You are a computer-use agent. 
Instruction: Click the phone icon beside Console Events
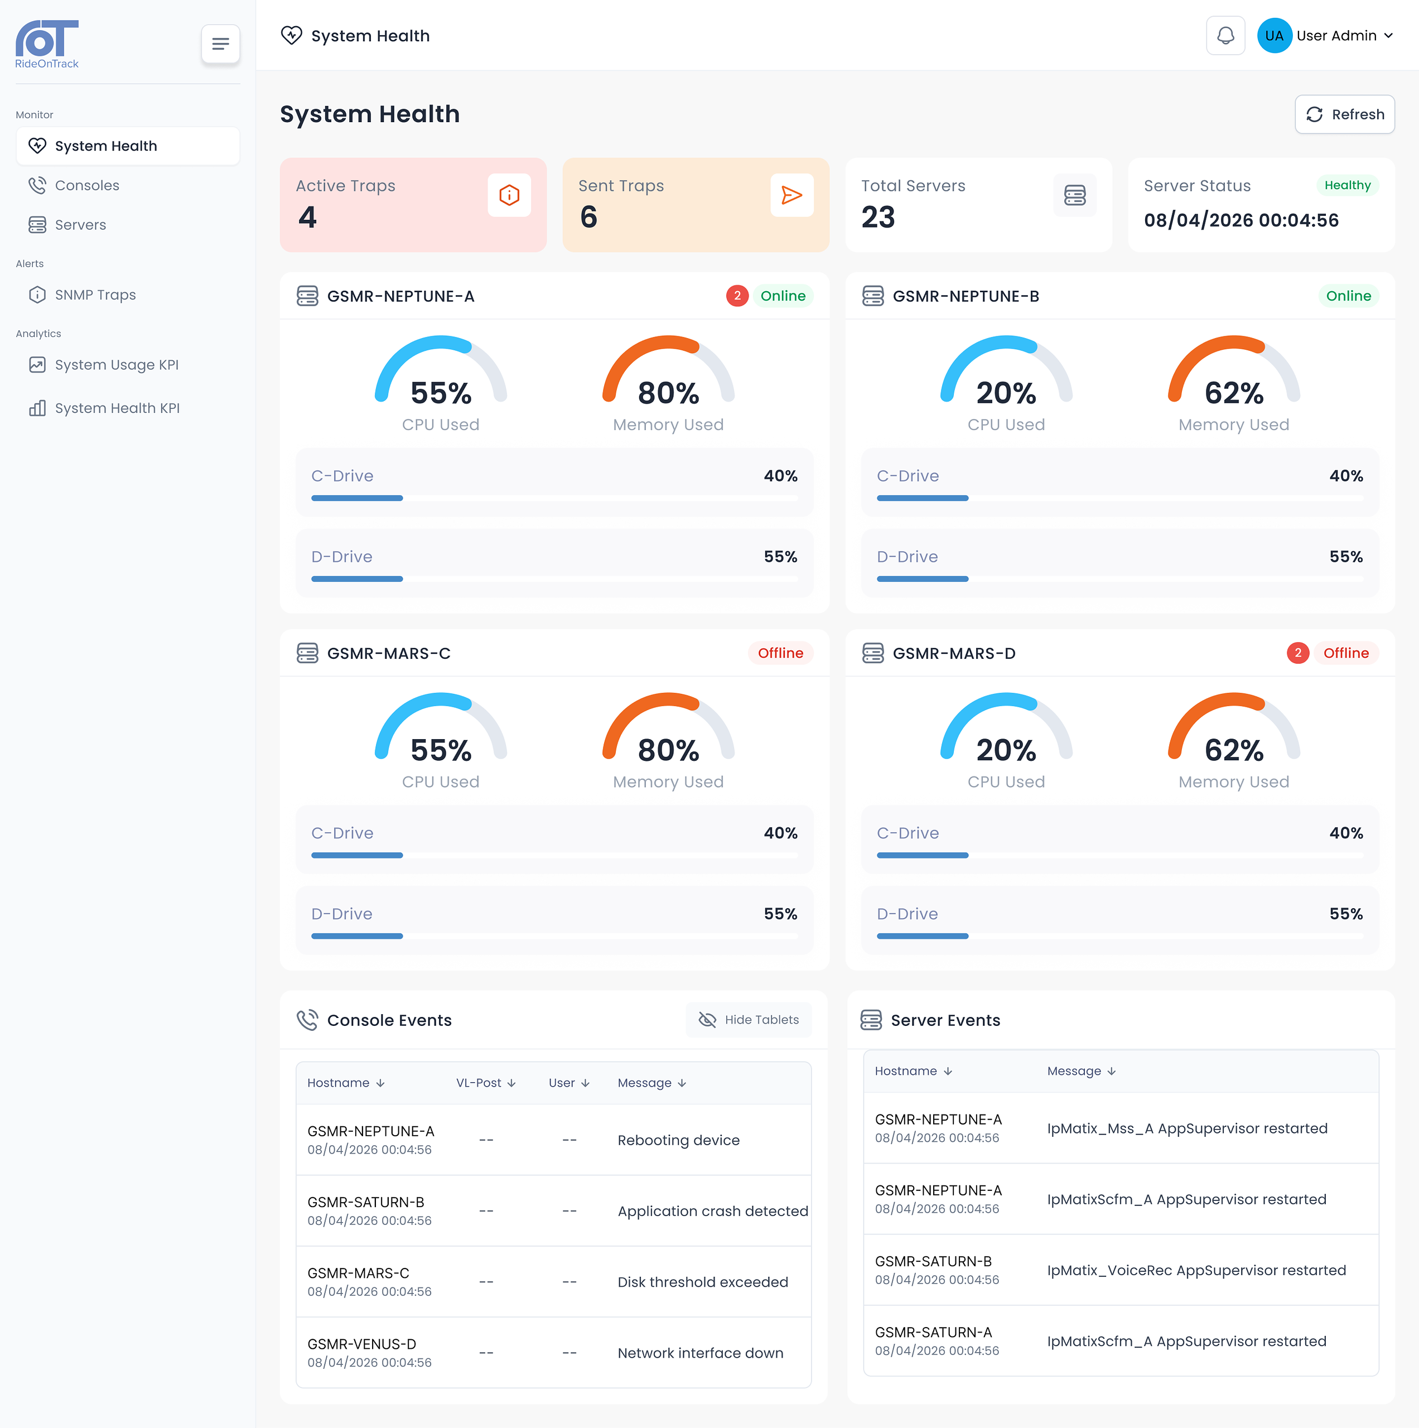[307, 1020]
